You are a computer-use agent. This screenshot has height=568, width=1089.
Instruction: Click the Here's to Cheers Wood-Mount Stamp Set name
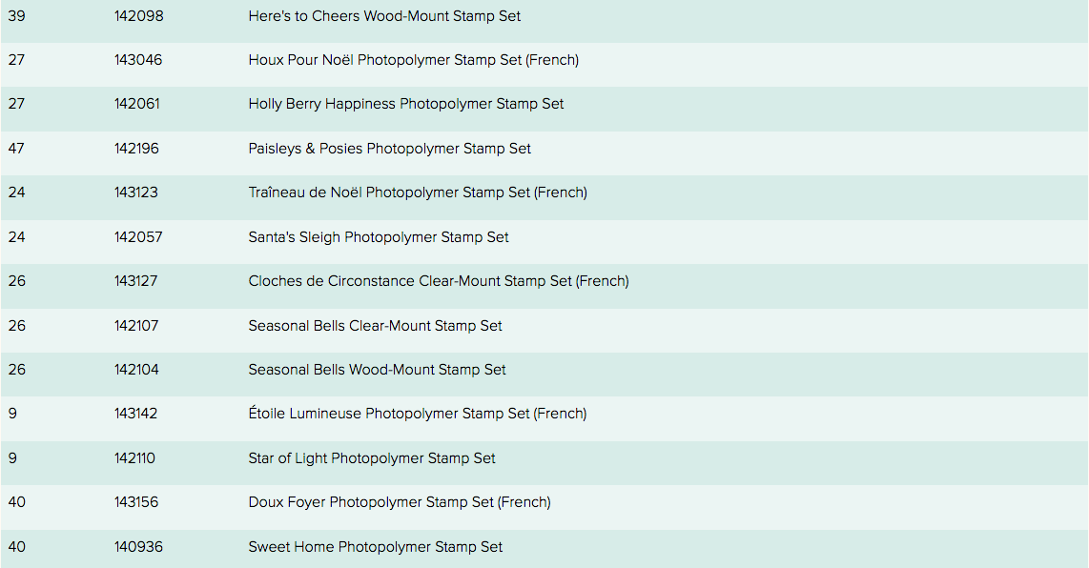[x=384, y=16]
